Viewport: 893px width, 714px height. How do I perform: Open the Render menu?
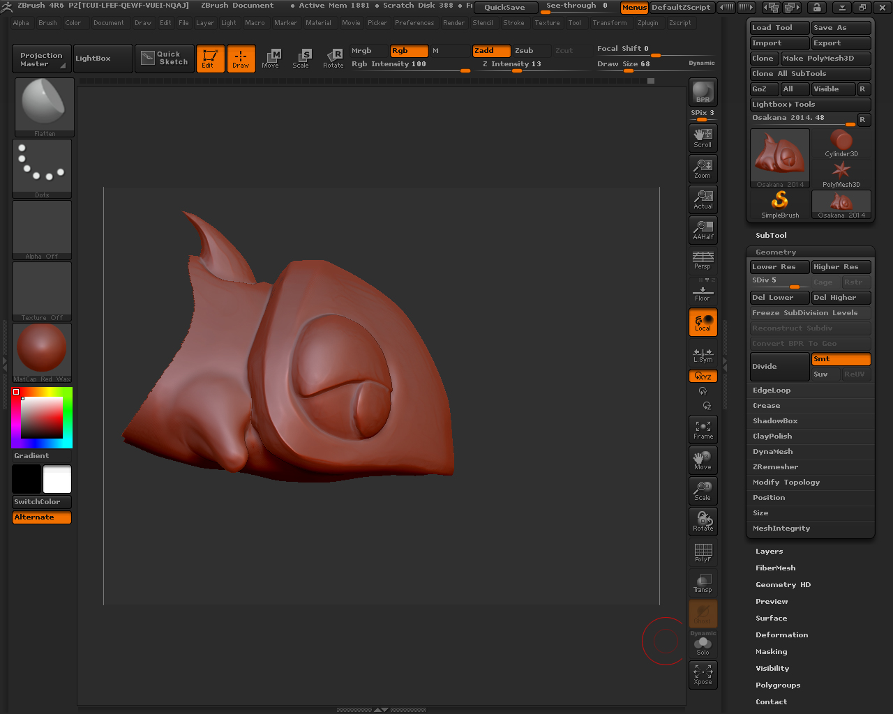(453, 23)
